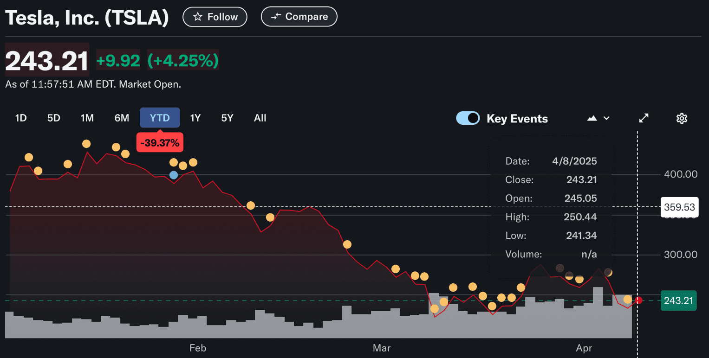The width and height of the screenshot is (709, 358).
Task: Click the red current price dot
Action: [x=639, y=300]
